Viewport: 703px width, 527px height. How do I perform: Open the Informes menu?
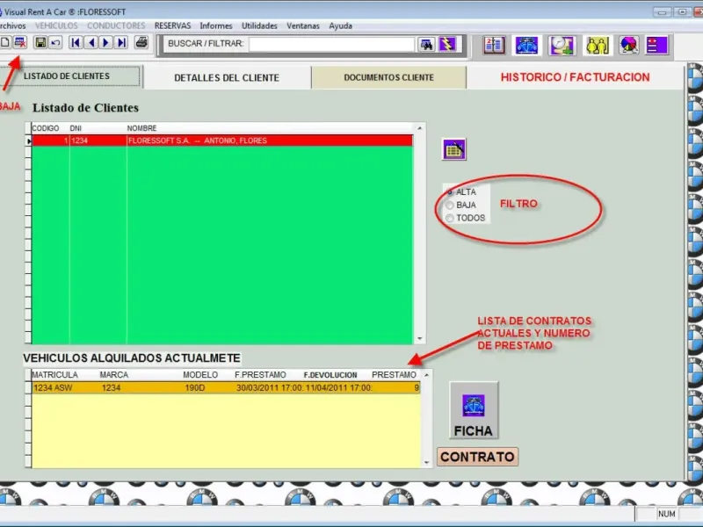[216, 26]
